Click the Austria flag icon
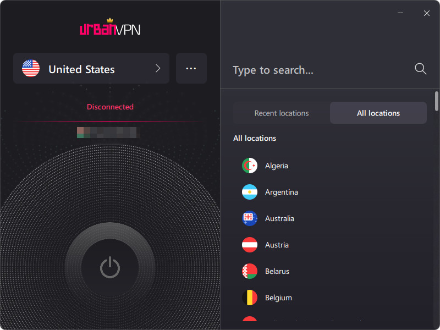This screenshot has width=440, height=330. pos(250,245)
